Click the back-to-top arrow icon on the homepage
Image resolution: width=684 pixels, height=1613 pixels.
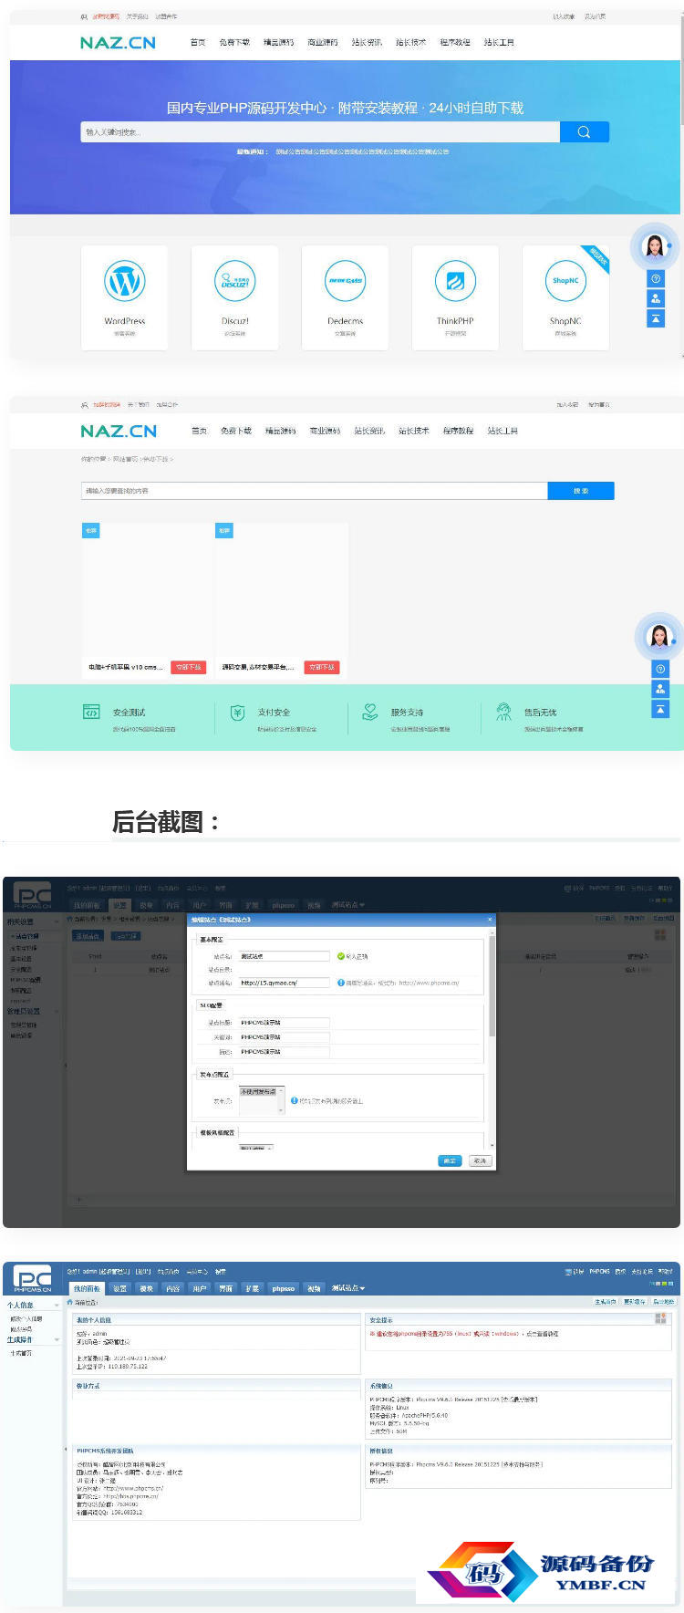656,318
